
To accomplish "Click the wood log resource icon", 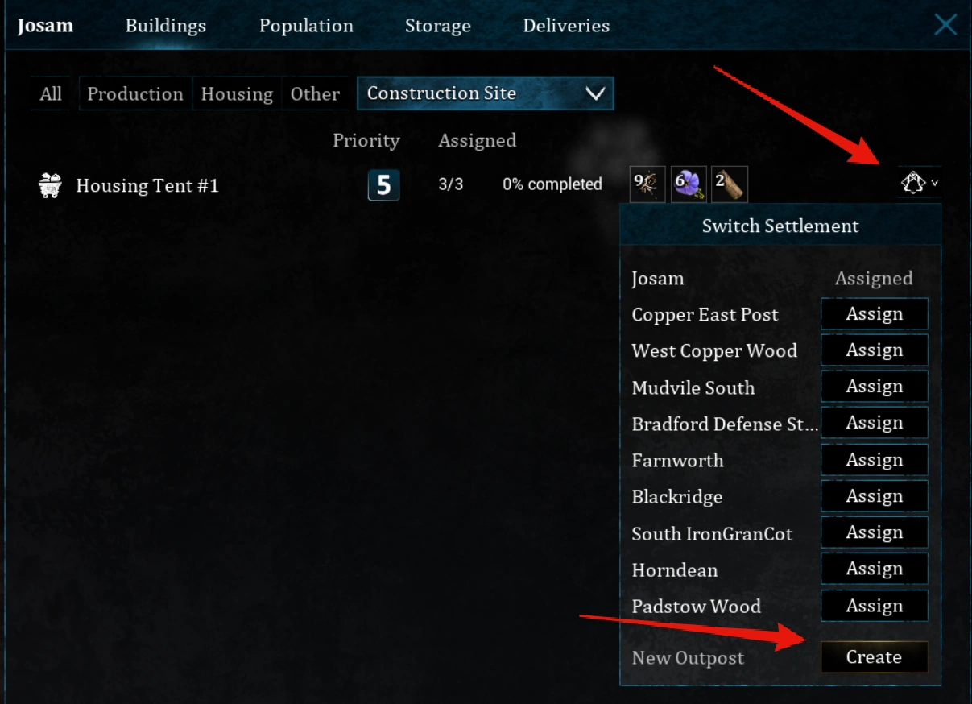I will pos(730,184).
